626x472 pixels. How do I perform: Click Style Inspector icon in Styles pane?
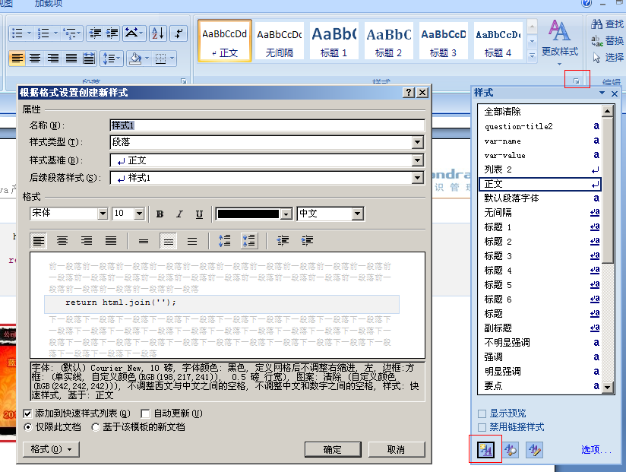[x=511, y=450]
